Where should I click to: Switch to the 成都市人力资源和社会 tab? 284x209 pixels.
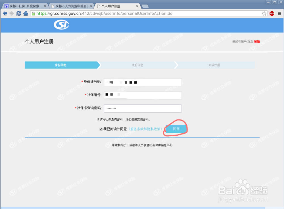[71, 5]
